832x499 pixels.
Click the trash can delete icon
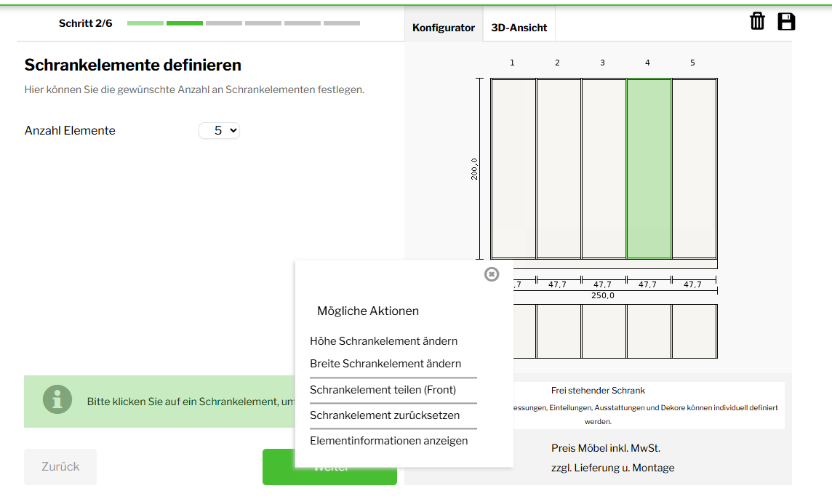(757, 21)
